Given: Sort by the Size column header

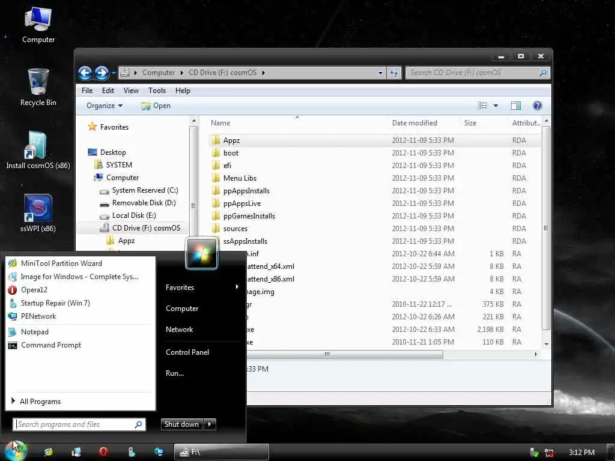Looking at the screenshot, I should 470,122.
